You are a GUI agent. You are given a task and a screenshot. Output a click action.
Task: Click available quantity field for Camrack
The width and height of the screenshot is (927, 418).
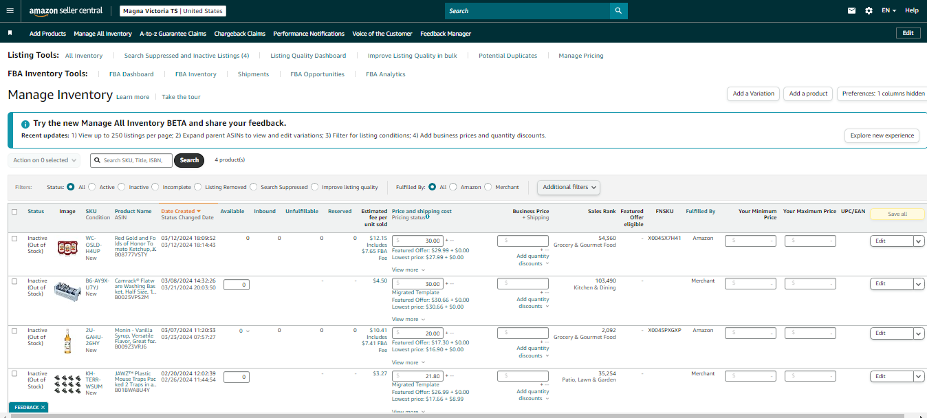pos(236,284)
